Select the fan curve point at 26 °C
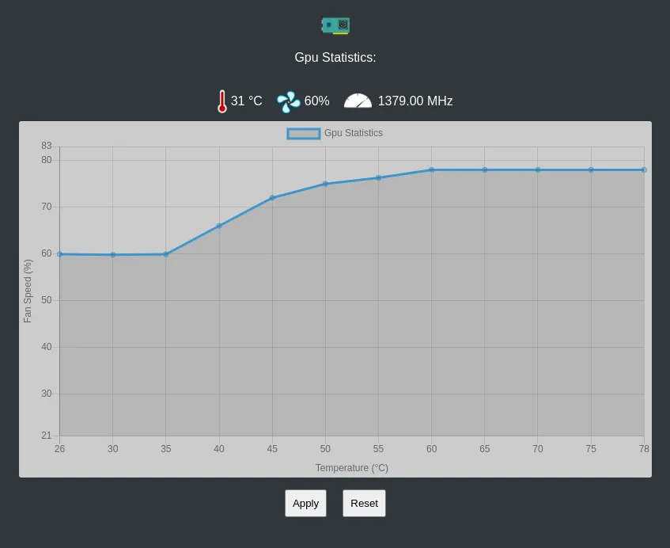The width and height of the screenshot is (670, 548). coord(59,254)
